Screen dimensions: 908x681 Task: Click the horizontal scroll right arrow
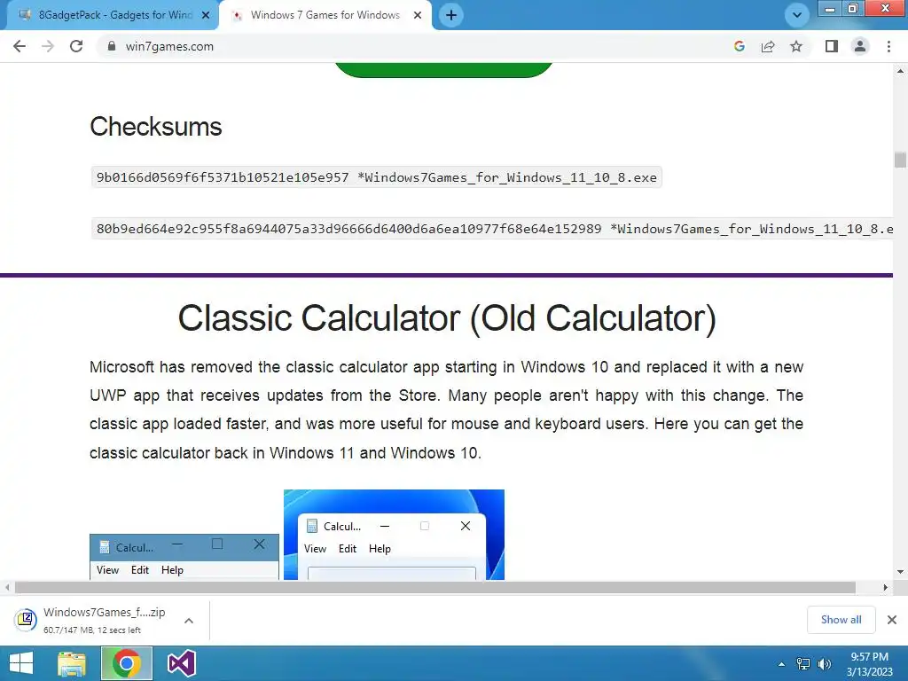[x=885, y=587]
